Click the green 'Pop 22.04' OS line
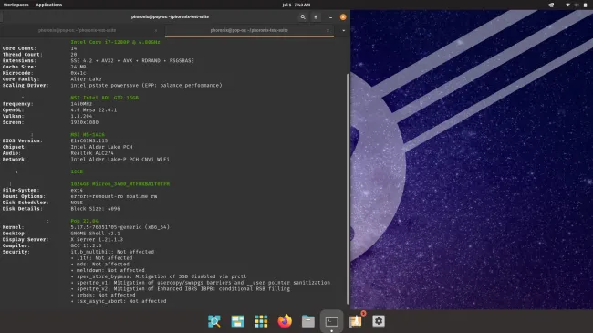This screenshot has width=593, height=333. click(84, 221)
